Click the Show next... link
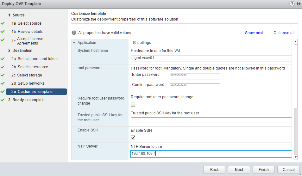The width and height of the screenshot is (302, 176). click(x=255, y=33)
